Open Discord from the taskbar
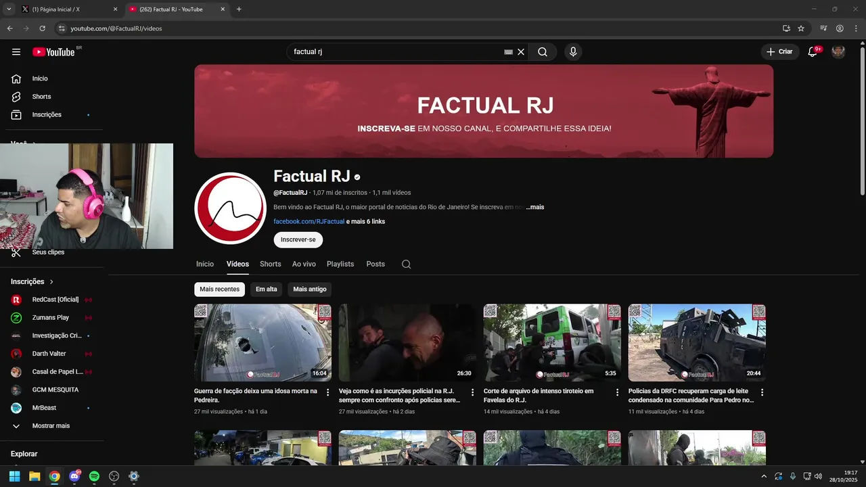 74,476
